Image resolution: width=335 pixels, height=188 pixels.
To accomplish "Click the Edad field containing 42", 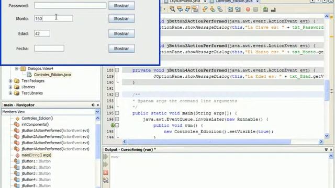I will click(x=42, y=33).
